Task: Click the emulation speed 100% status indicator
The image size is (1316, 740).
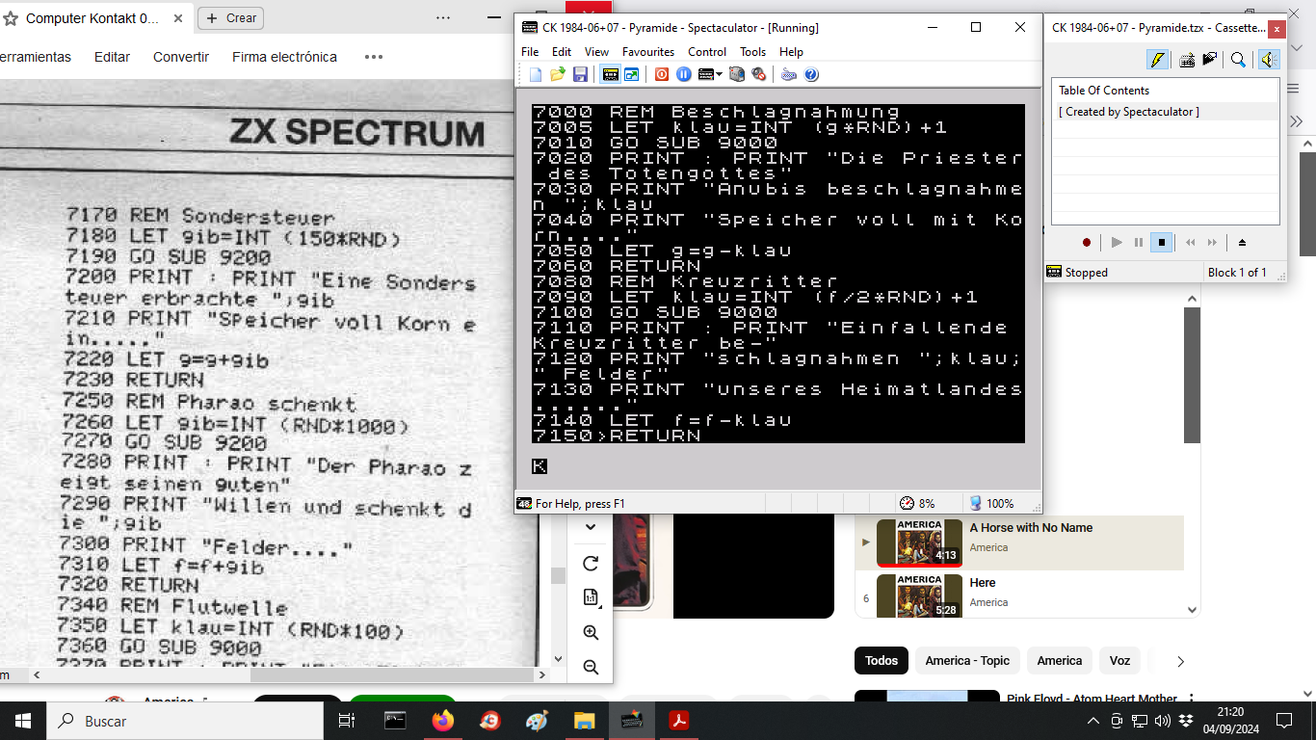Action: coord(991,503)
